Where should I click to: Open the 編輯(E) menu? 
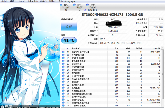tap(13, 1)
